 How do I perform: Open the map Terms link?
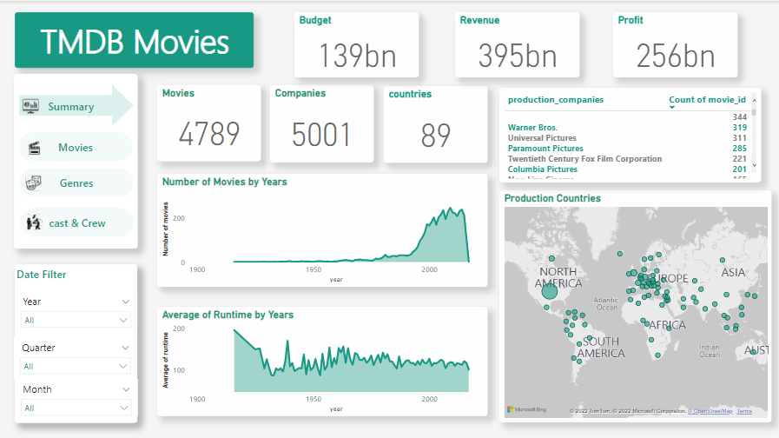744,411
